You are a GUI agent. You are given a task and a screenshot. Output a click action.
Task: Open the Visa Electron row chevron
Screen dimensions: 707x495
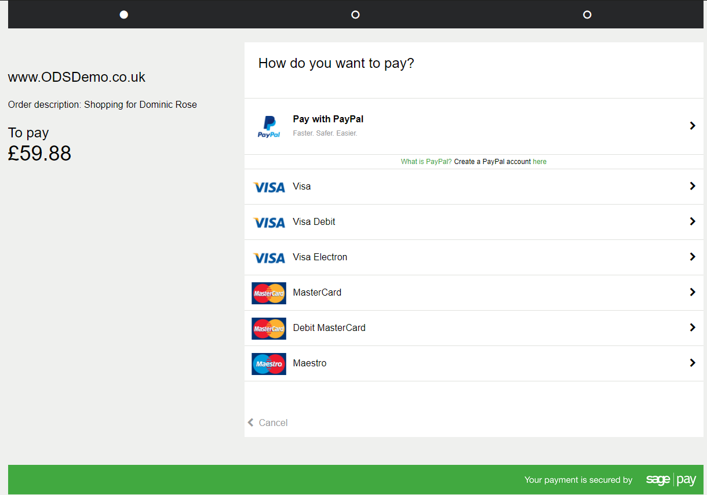(x=692, y=257)
